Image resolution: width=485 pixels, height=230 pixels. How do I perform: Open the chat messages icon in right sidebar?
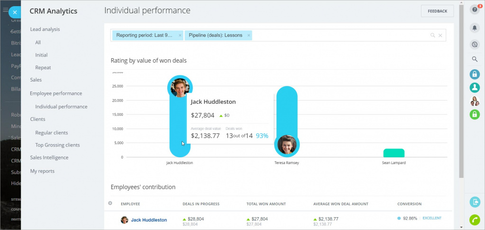[475, 45]
